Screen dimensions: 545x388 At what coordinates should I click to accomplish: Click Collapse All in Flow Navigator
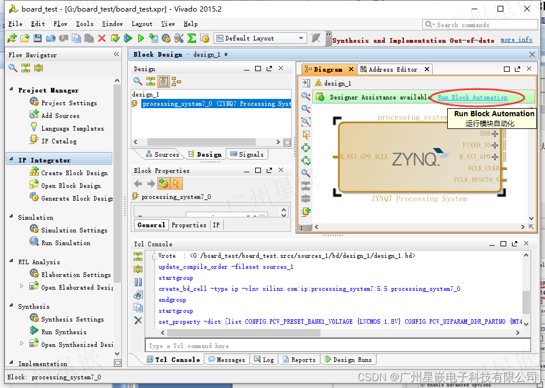tap(25, 68)
